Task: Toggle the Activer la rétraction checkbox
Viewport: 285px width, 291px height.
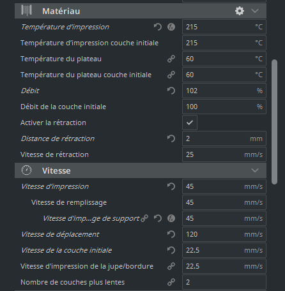Action: coord(190,123)
